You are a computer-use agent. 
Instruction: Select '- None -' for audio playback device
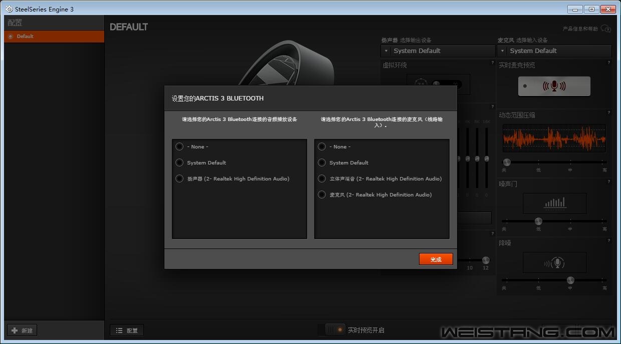[179, 146]
